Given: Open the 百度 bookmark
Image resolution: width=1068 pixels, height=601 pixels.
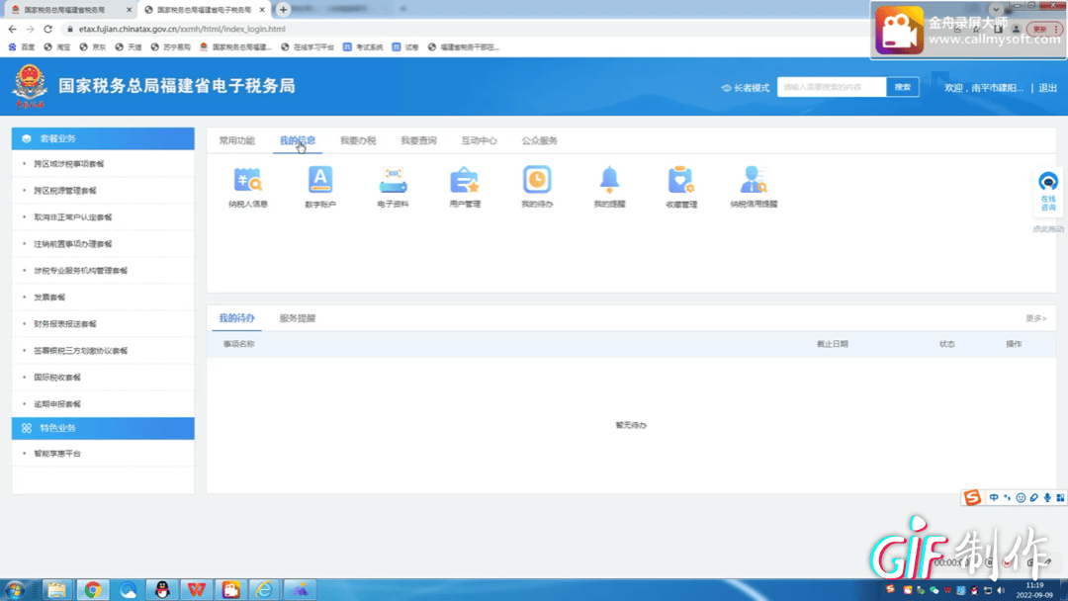Looking at the screenshot, I should [21, 47].
